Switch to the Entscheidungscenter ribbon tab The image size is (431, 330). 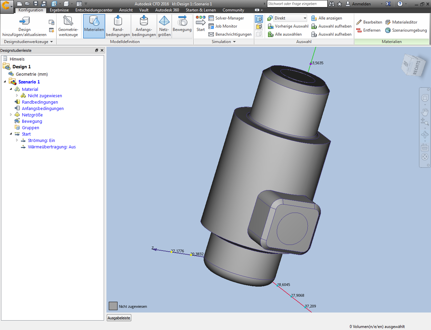pos(94,10)
